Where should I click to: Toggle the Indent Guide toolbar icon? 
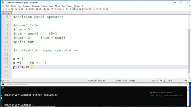click(74, 9)
